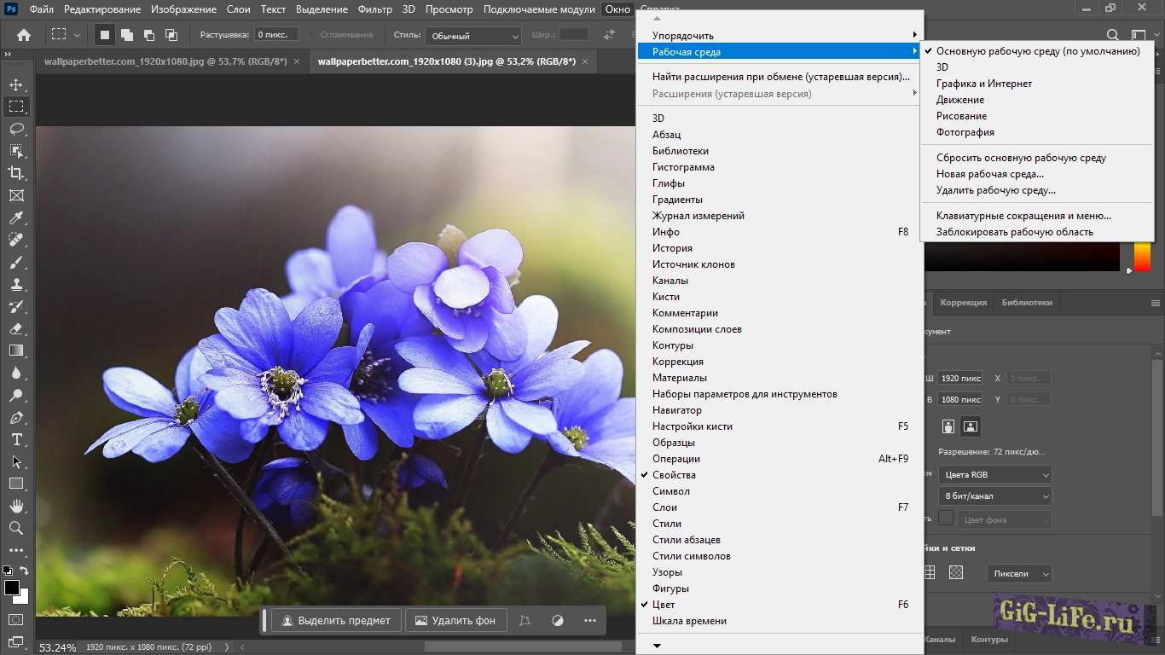Open Слои panel from Окно menu
This screenshot has width=1165, height=655.
coord(664,507)
